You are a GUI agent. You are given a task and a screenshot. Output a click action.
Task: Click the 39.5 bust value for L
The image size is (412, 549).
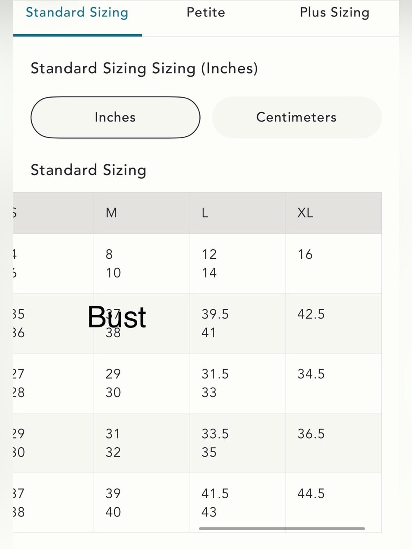pyautogui.click(x=215, y=314)
